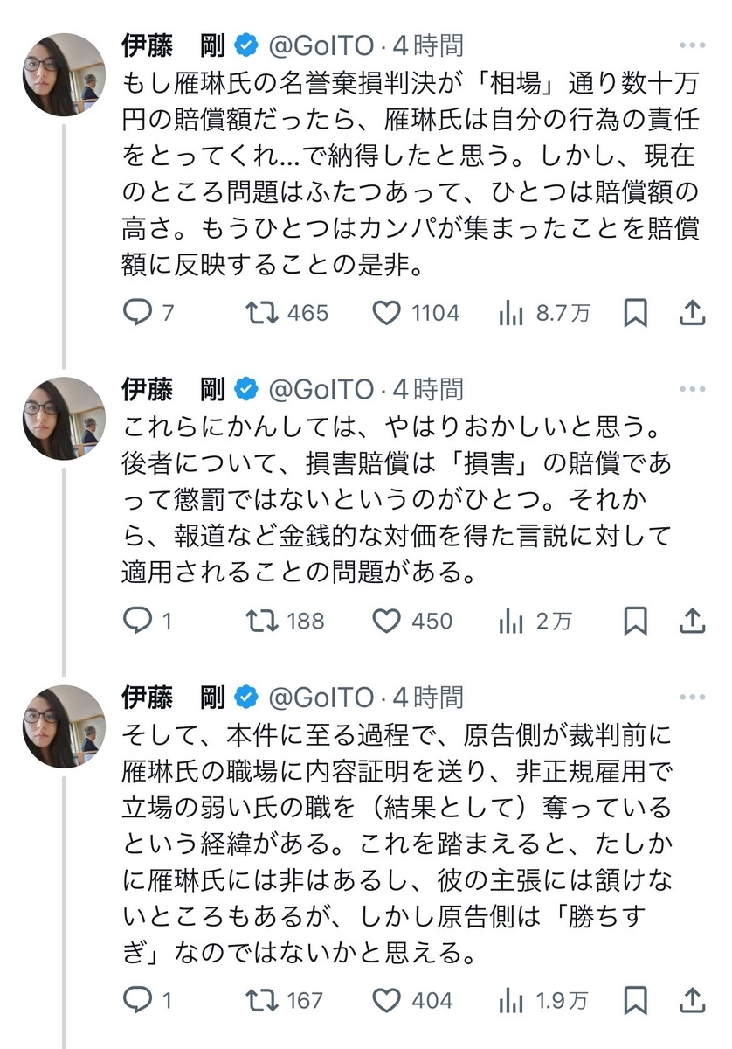View analytics of tweet with 1.9万 views
The height and width of the screenshot is (1049, 732).
click(x=510, y=999)
